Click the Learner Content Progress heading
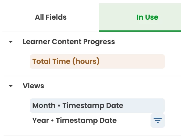 click(69, 42)
